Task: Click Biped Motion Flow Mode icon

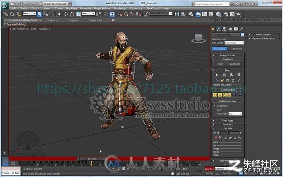Action: point(231,75)
